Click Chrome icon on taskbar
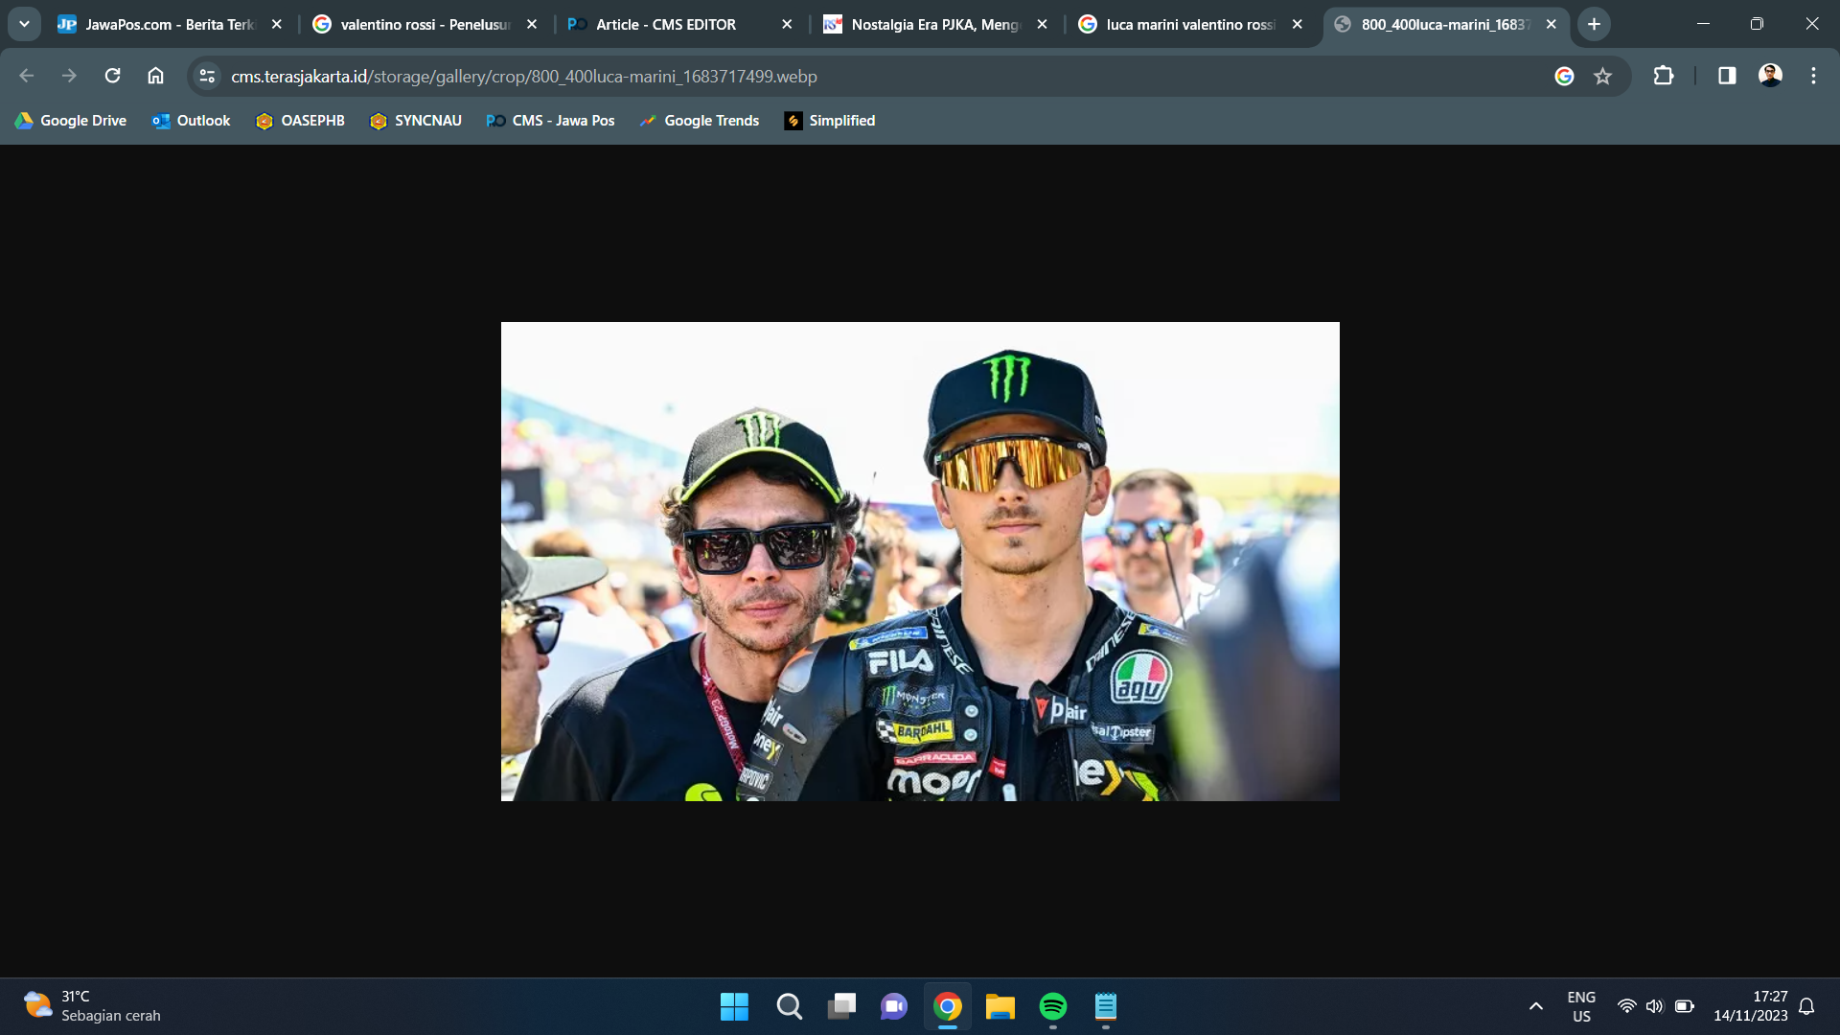The width and height of the screenshot is (1840, 1035). coord(947,1006)
